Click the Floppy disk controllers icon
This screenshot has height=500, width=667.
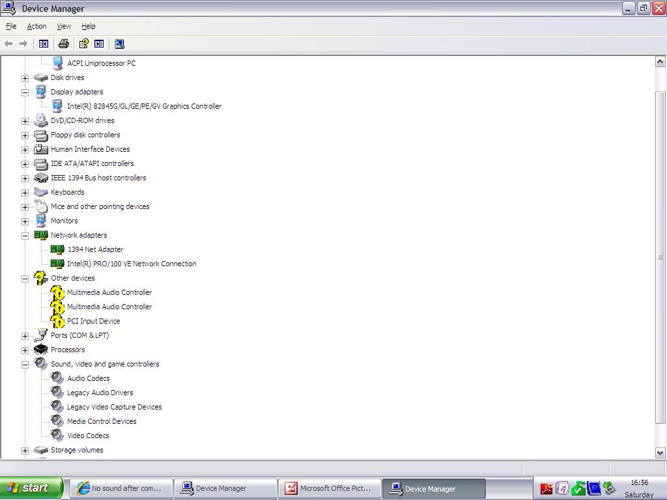point(41,135)
